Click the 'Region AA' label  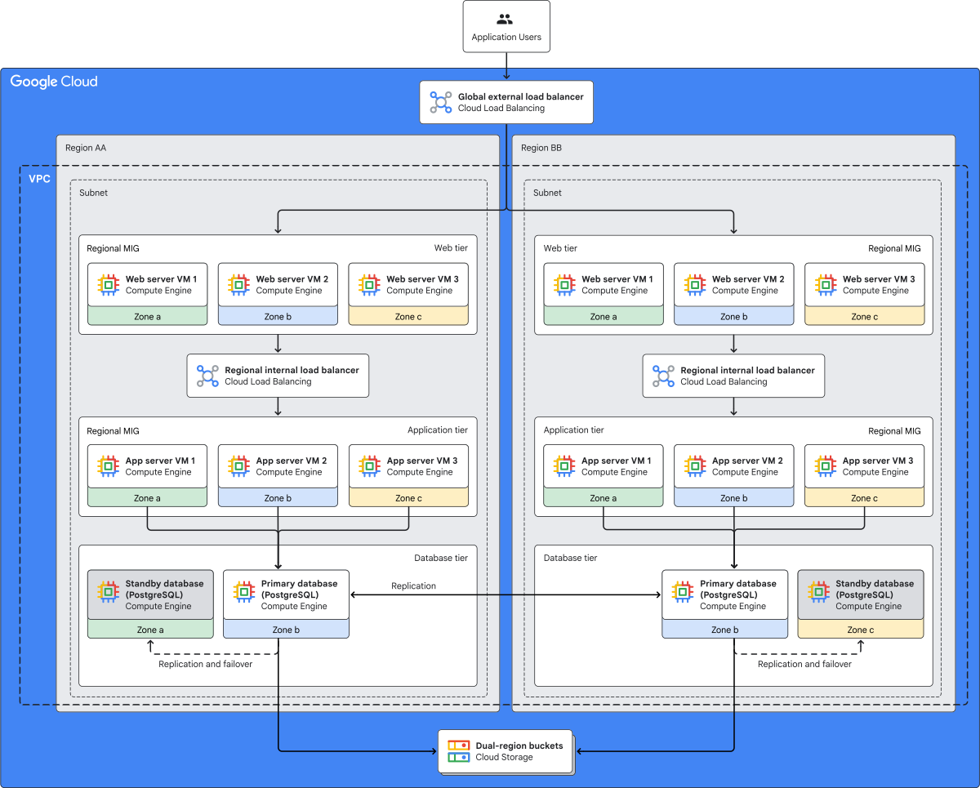pos(86,149)
